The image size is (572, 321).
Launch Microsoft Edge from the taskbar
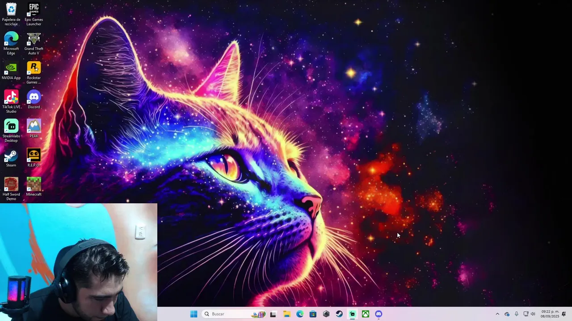(300, 314)
